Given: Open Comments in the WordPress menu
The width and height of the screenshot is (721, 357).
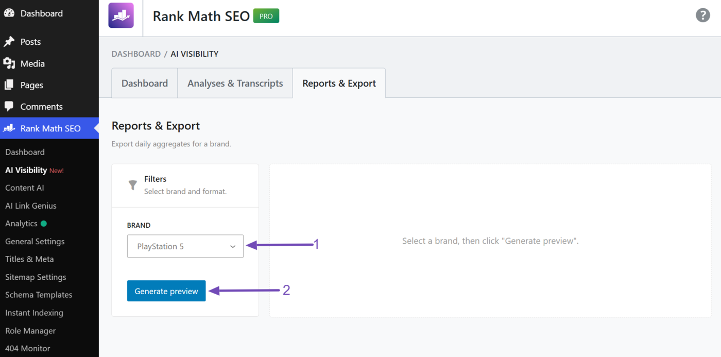Looking at the screenshot, I should [41, 107].
